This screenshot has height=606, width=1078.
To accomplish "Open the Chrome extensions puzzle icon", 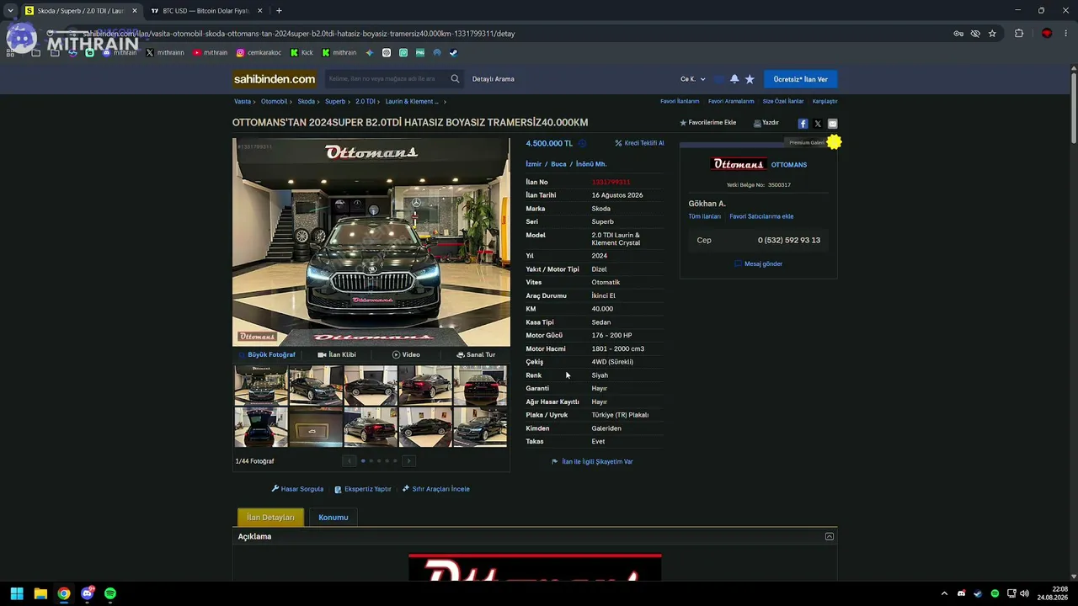I will tap(1019, 34).
